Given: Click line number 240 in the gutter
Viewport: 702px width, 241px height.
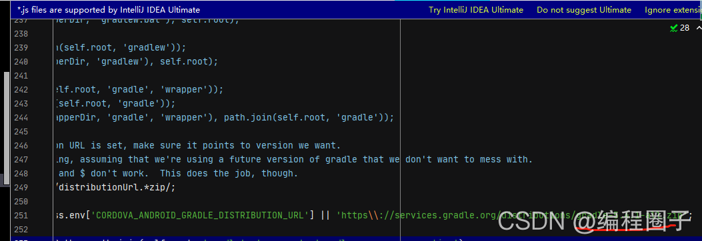Looking at the screenshot, I should pos(21,62).
